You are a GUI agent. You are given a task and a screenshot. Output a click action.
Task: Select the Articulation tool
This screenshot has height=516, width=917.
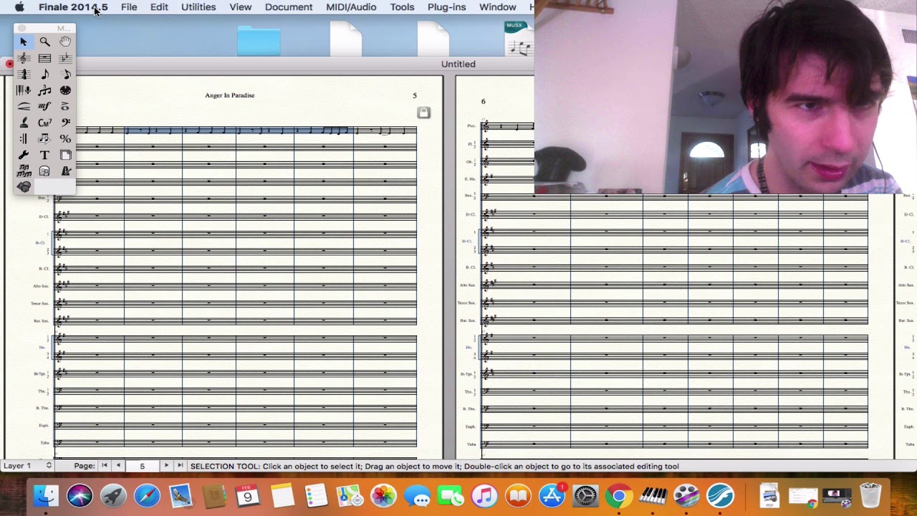point(65,106)
